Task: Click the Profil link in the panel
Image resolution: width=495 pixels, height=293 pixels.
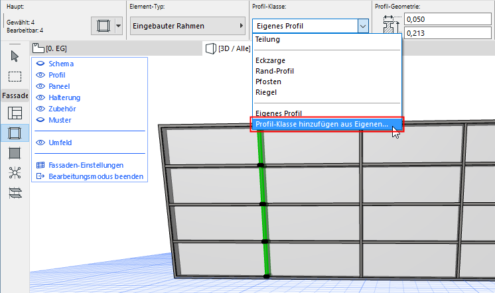Action: click(57, 75)
